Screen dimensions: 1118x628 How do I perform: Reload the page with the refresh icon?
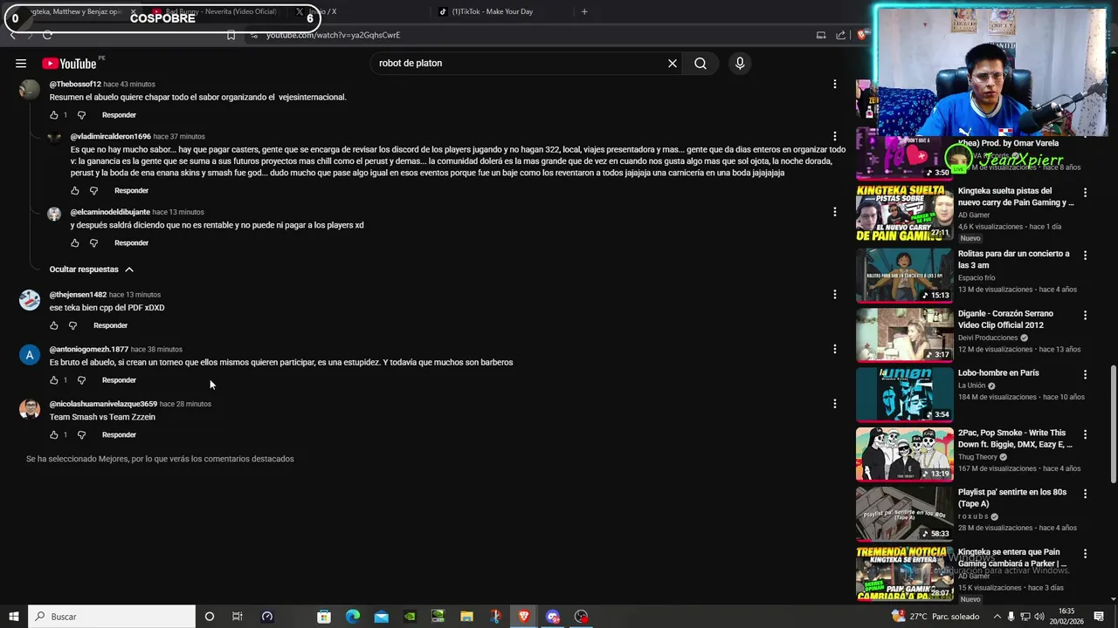pos(47,35)
